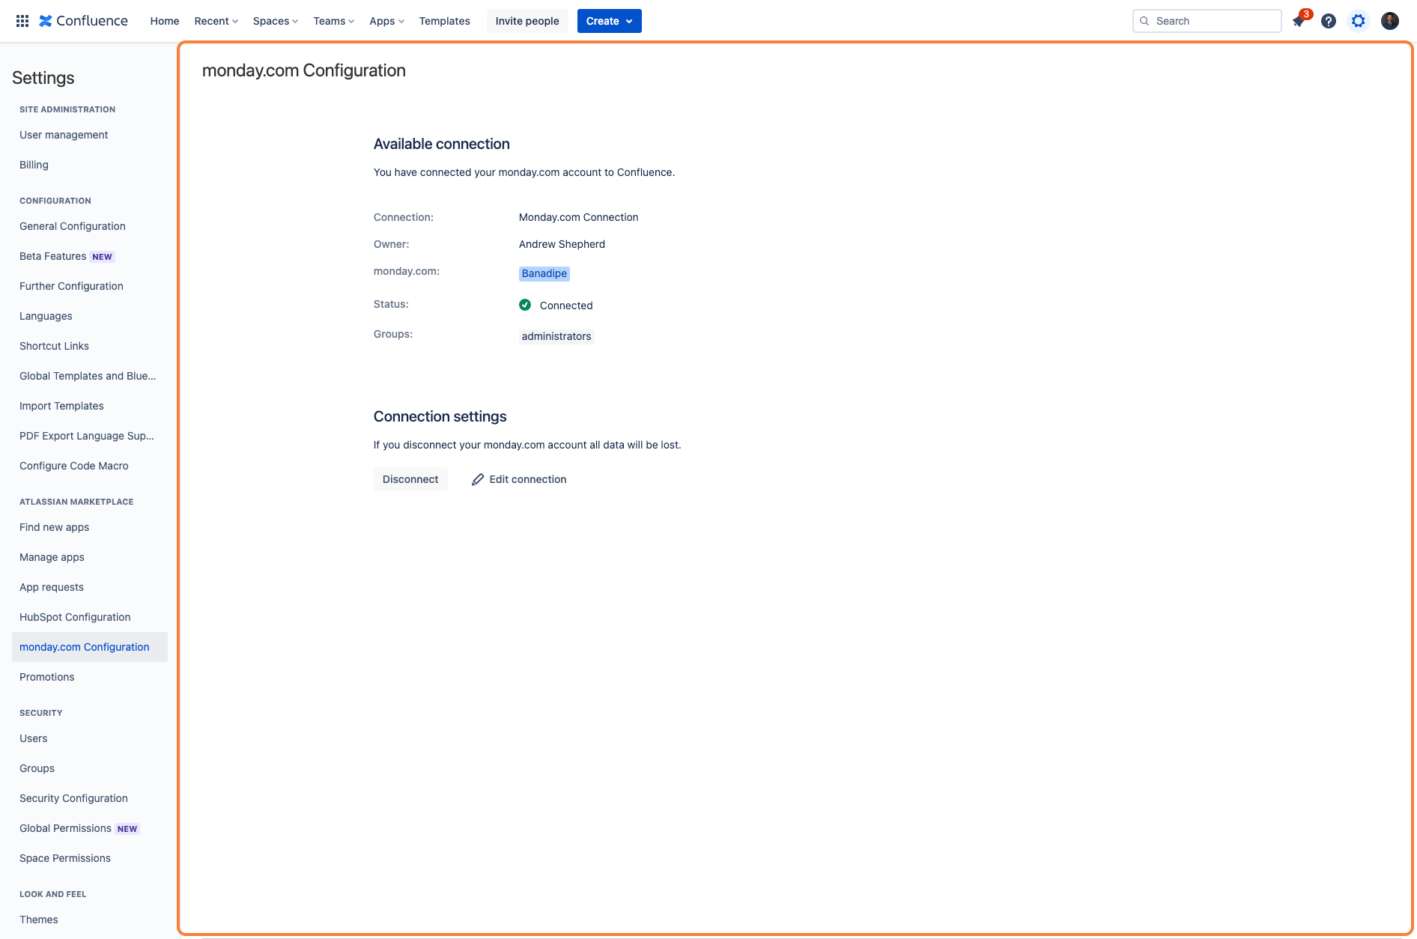The image size is (1417, 939).
Task: Open the Create button dropdown
Action: point(609,21)
